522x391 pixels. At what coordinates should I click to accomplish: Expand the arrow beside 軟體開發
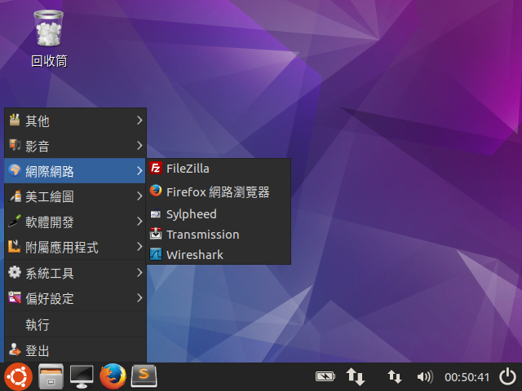[139, 221]
